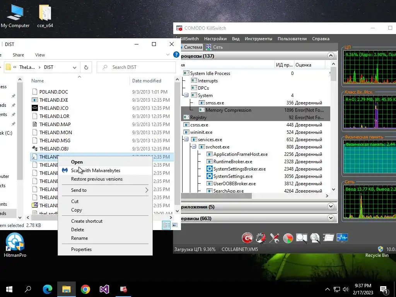Viewport: 396px width, 297px height.
Task: Choose Rename in the context menu
Action: coord(105,238)
